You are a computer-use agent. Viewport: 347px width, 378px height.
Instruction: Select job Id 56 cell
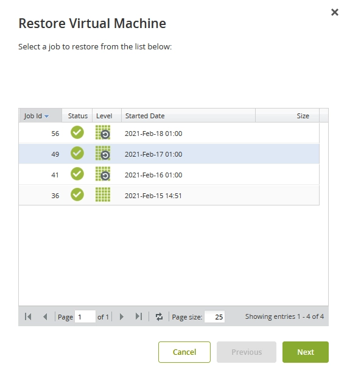coord(55,134)
